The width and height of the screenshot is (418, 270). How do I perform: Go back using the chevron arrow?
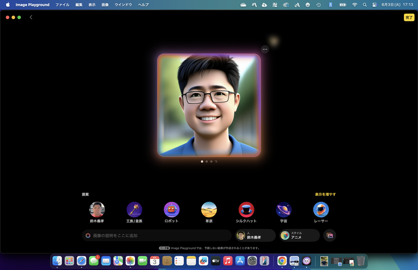(31, 17)
